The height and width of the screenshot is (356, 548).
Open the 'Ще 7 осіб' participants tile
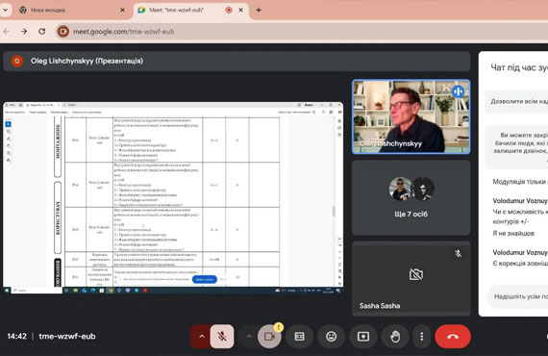click(411, 198)
